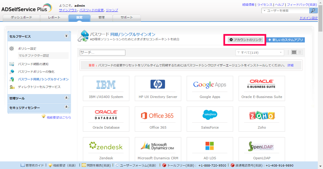Click 新しいカスタムアプリ button

tap(285, 40)
